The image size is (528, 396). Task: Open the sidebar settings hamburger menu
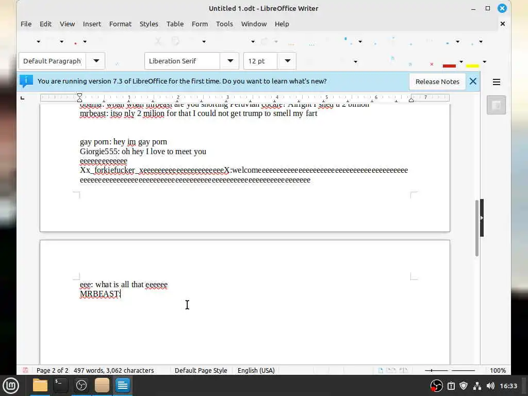(x=497, y=82)
